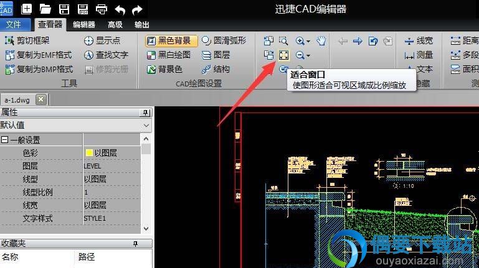The width and height of the screenshot is (479, 268).
Task: Switch to the 输出 output tab
Action: pyautogui.click(x=142, y=25)
